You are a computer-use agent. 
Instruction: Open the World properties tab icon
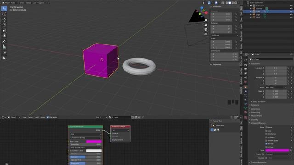point(246,82)
